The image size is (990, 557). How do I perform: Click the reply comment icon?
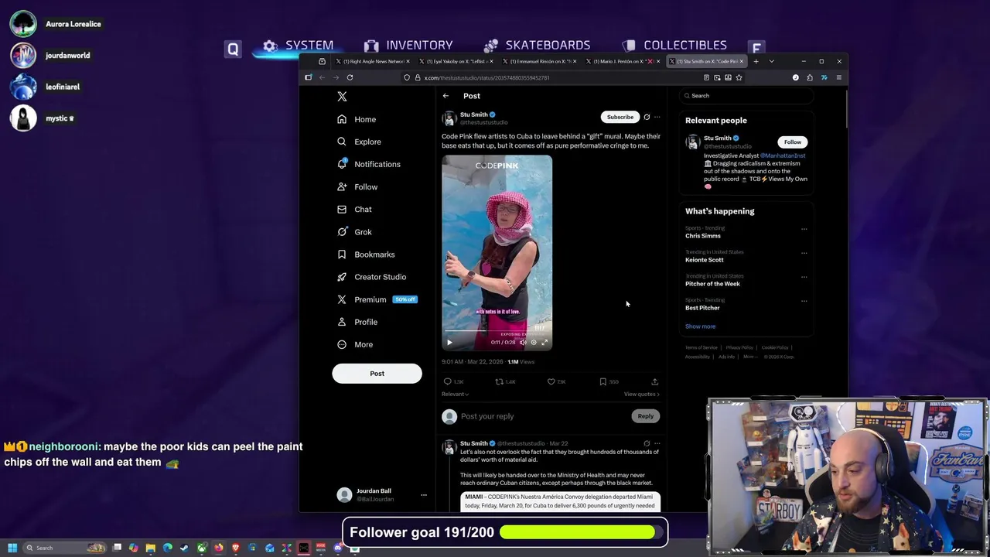coord(447,381)
